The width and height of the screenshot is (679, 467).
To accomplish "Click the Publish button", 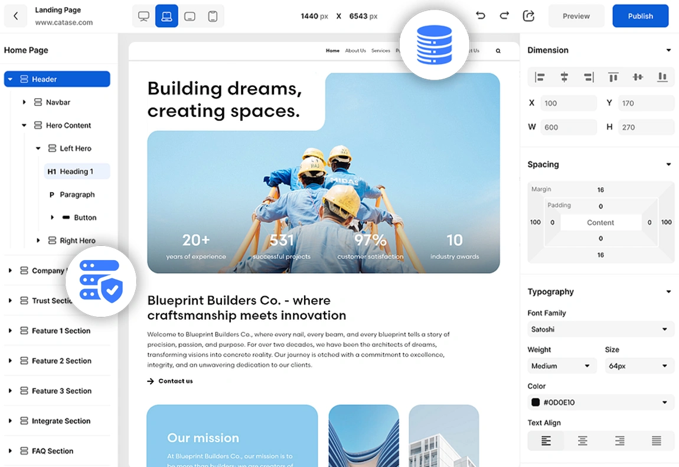I will click(x=640, y=16).
